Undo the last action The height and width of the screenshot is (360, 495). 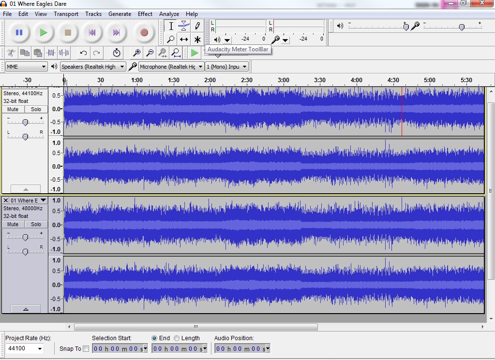pyautogui.click(x=83, y=53)
